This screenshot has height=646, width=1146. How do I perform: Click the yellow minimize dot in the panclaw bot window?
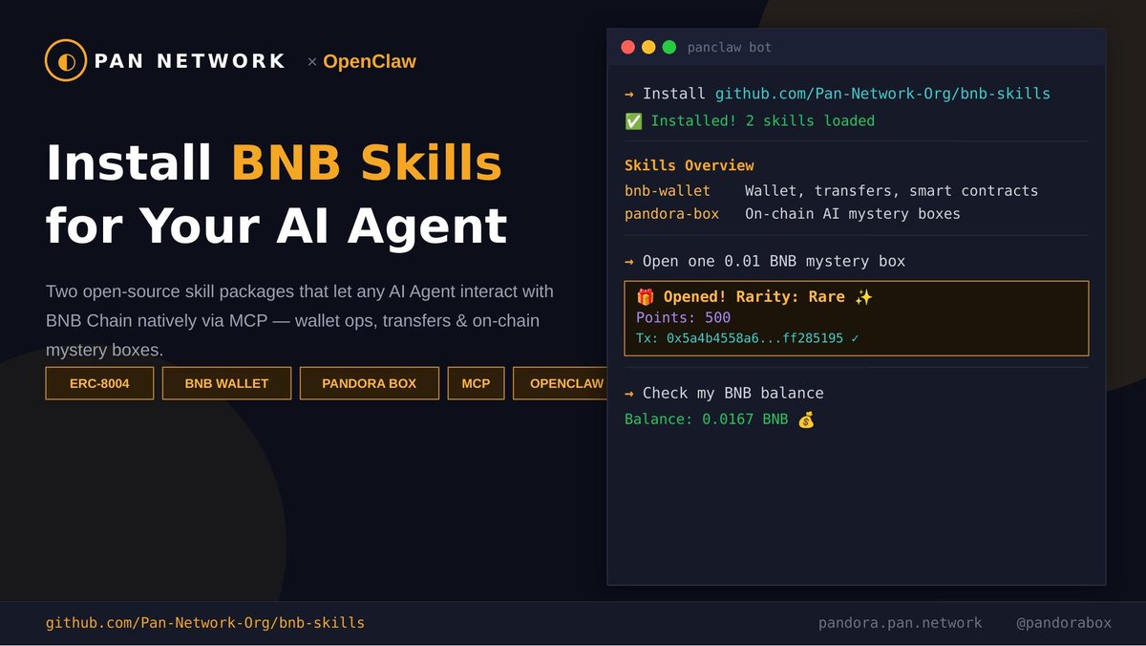pyautogui.click(x=648, y=47)
